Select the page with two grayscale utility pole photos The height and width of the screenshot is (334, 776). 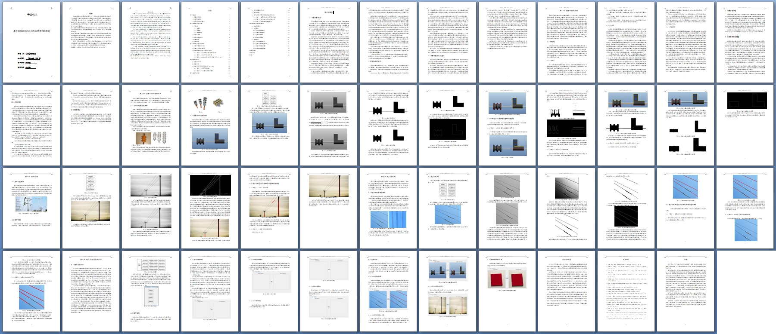pos(150,208)
